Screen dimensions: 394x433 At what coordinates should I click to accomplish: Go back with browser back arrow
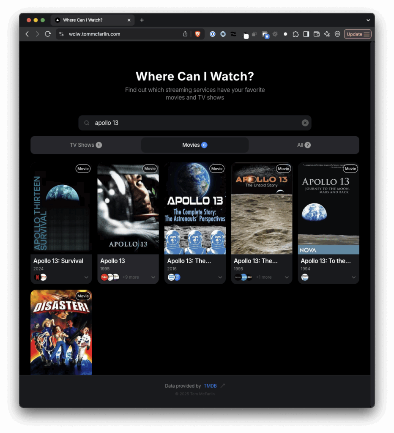[x=27, y=34]
